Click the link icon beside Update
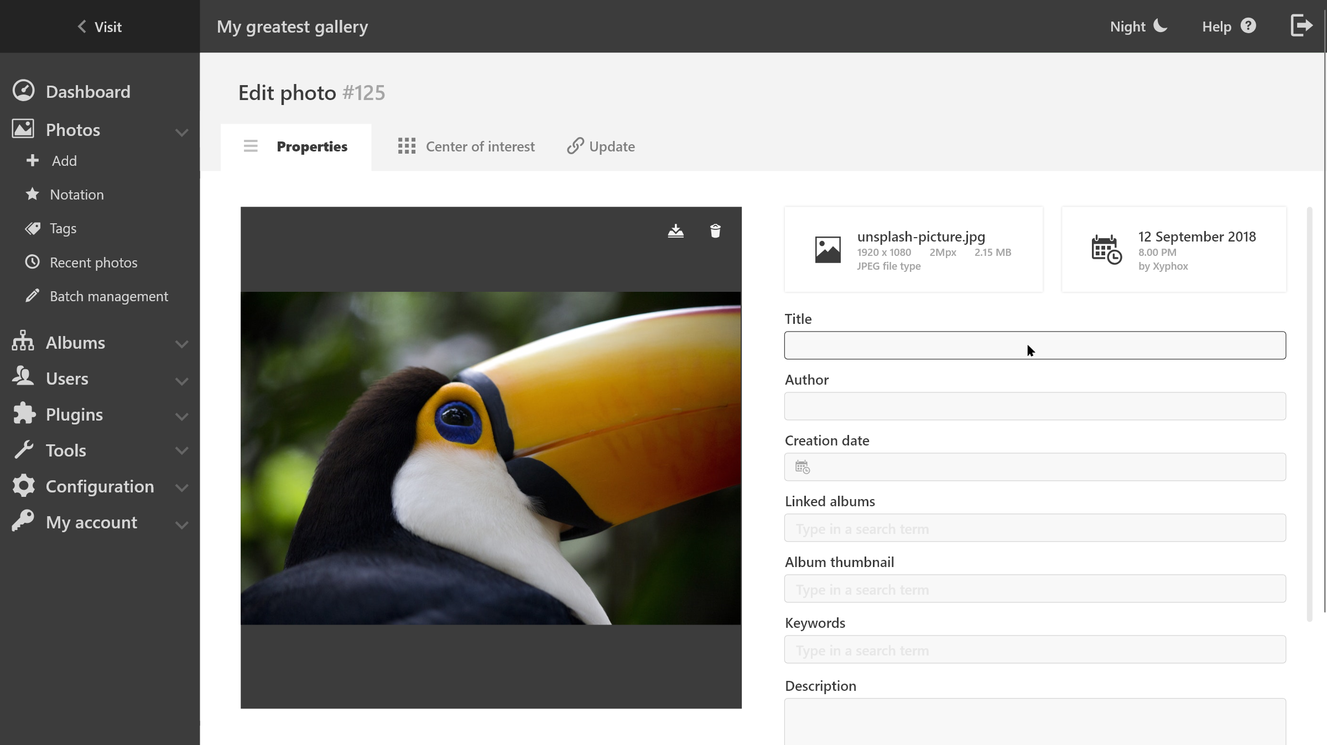 575,146
